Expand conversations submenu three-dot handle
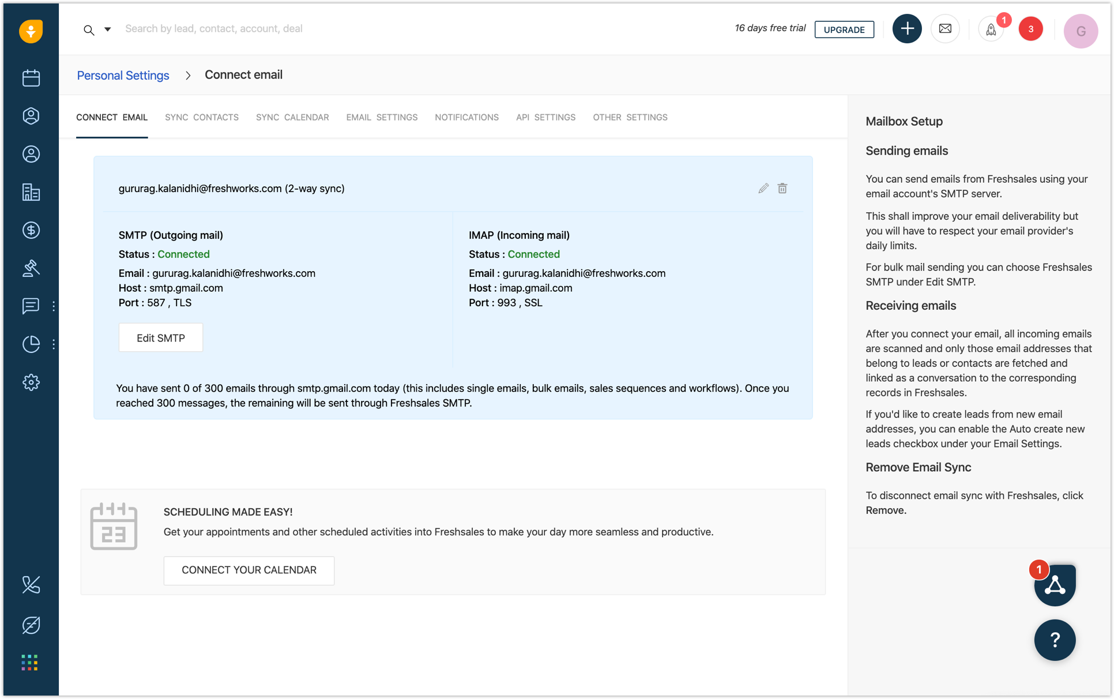Viewport: 1114px width, 699px height. (54, 306)
